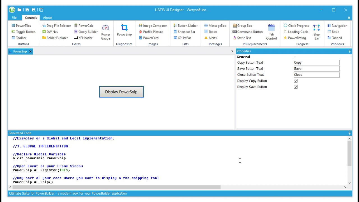Select the Image Comparer control
Viewport: 359px width, 202px height.
pyautogui.click(x=153, y=26)
